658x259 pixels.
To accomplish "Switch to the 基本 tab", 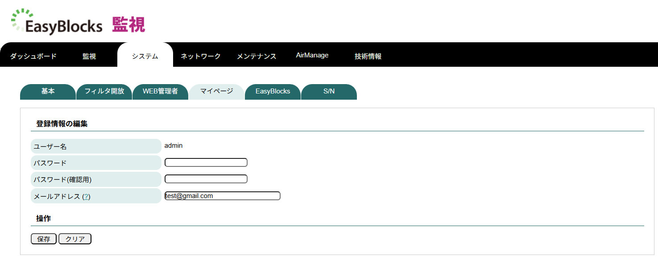I will point(48,92).
